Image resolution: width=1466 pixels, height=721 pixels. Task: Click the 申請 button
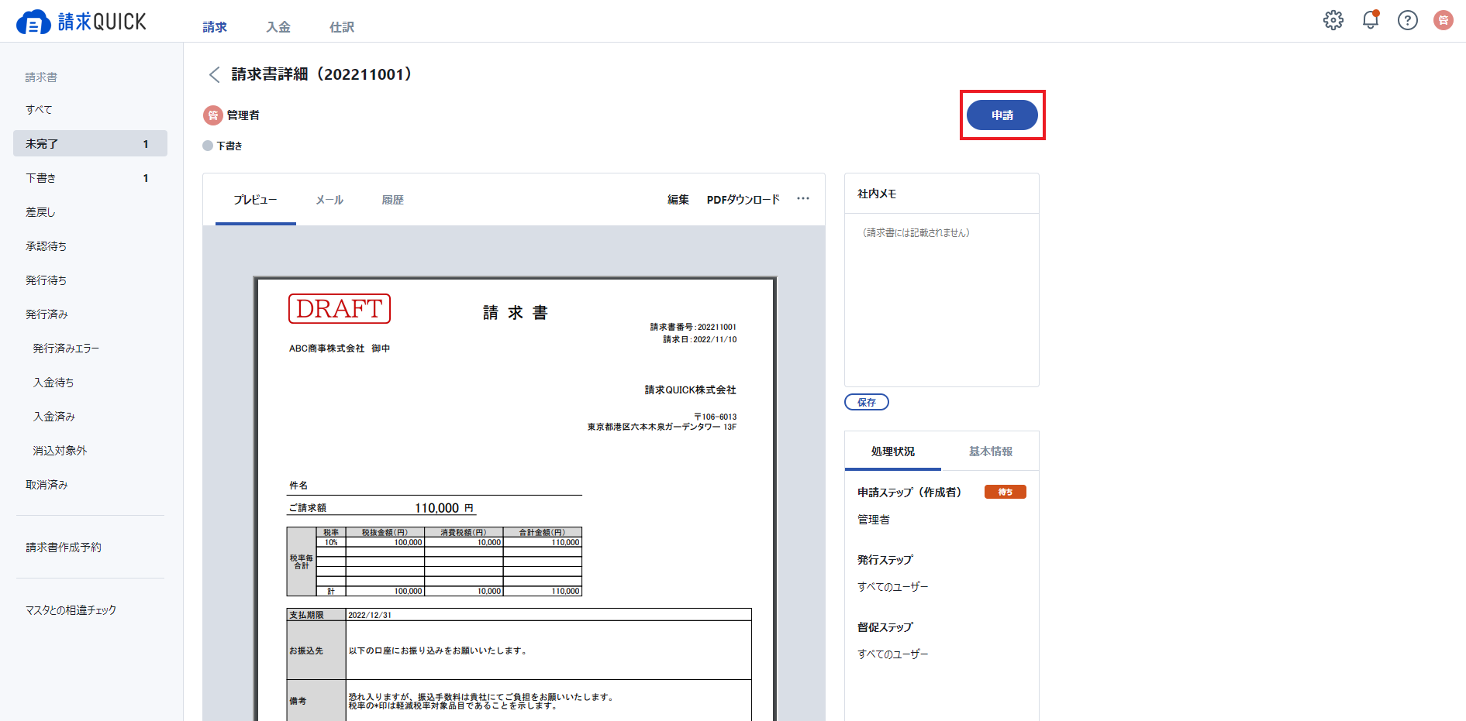click(1002, 115)
